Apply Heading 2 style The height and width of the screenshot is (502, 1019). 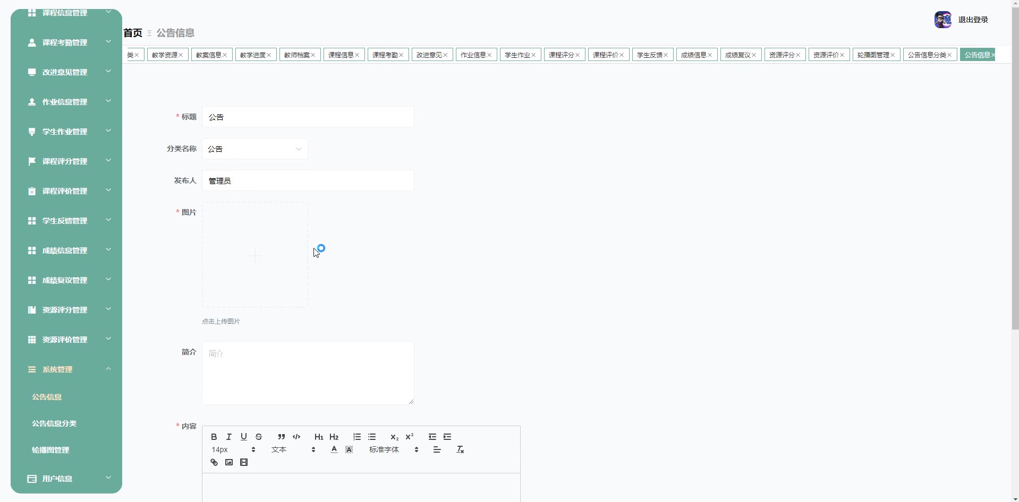(x=334, y=437)
